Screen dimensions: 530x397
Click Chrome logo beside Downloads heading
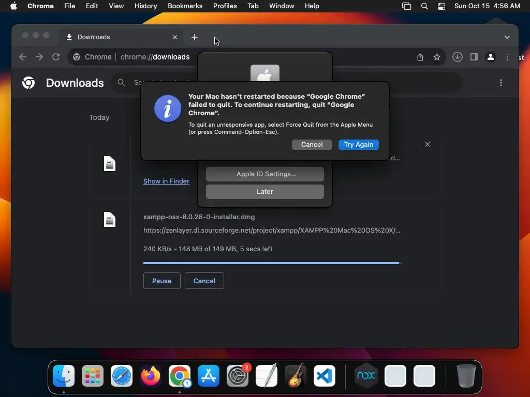pos(28,83)
